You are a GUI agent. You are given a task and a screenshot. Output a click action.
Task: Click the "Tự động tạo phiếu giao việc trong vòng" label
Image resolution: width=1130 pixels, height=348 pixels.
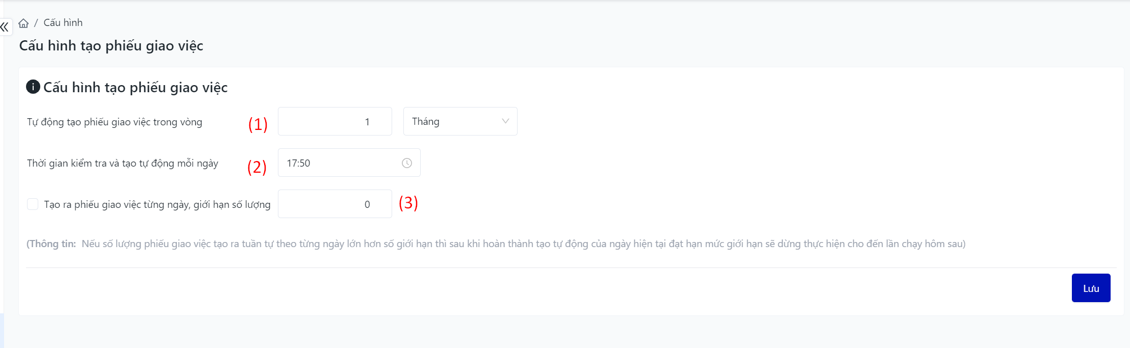pyautogui.click(x=115, y=122)
